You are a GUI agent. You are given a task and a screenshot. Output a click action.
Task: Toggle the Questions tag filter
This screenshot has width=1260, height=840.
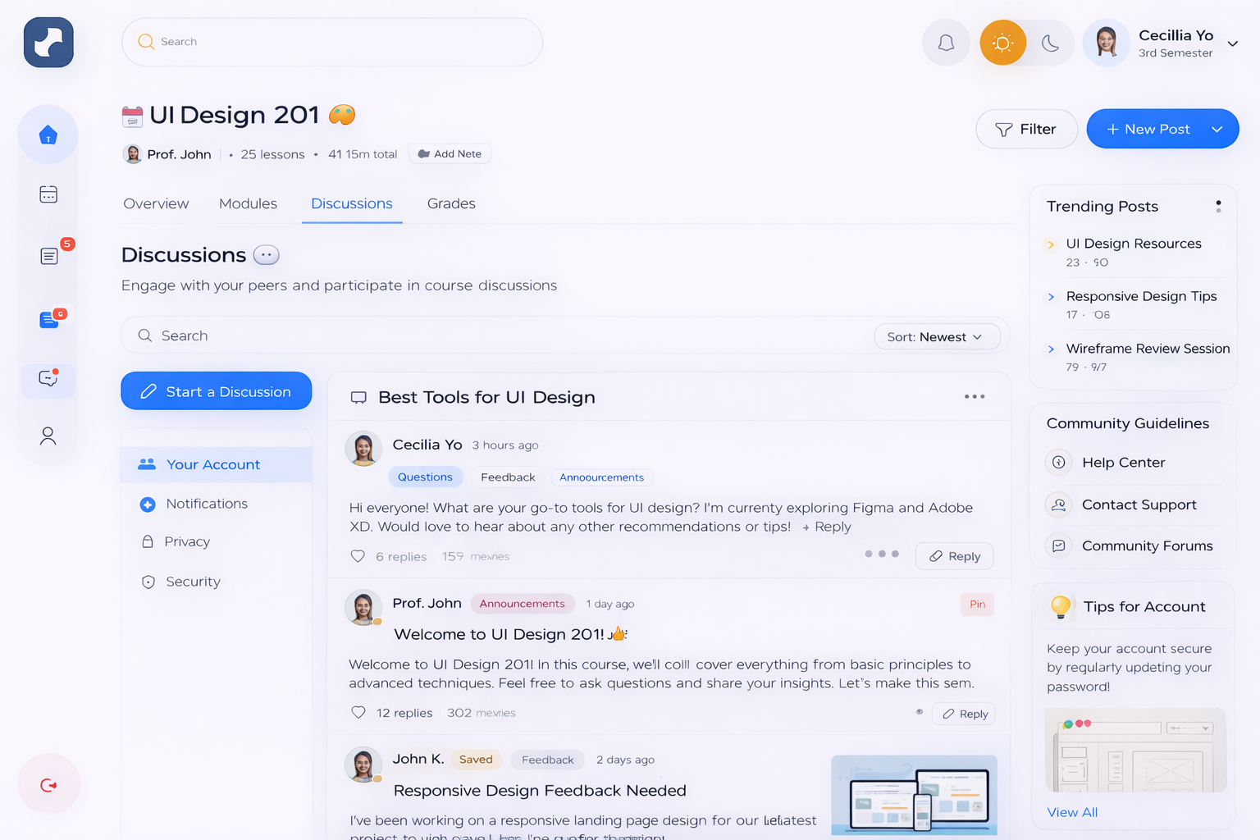(425, 477)
